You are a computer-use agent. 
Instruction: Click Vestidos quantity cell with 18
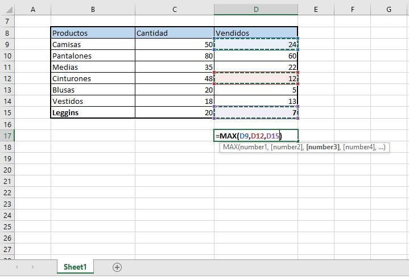pyautogui.click(x=175, y=101)
